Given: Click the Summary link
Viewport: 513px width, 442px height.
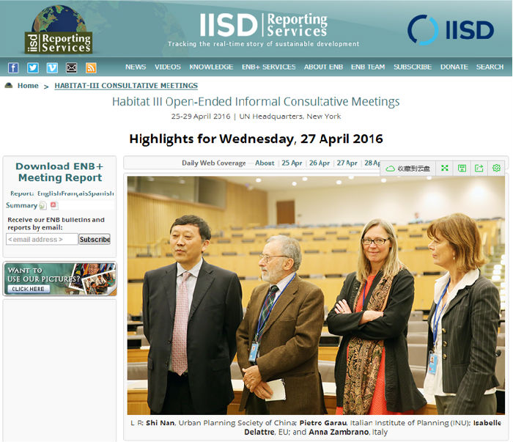Looking at the screenshot, I should click(21, 205).
